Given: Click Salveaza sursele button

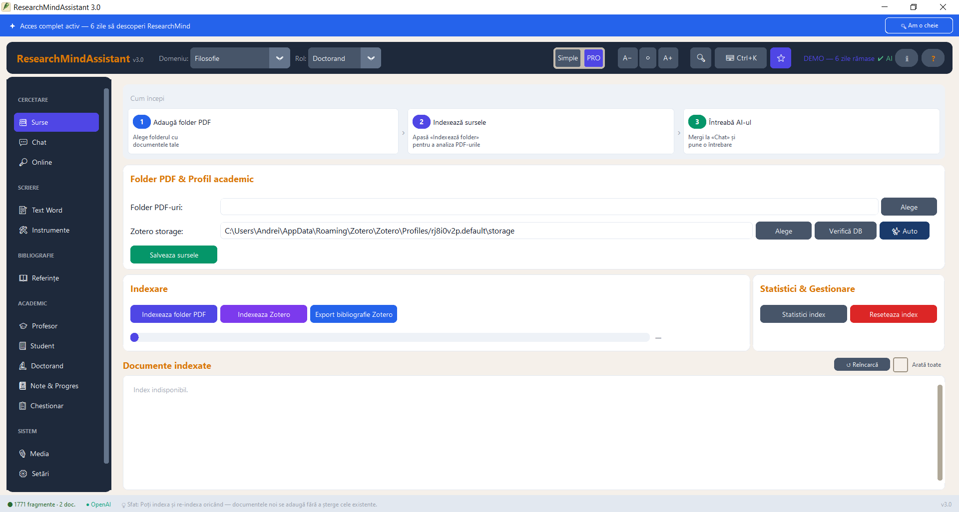Looking at the screenshot, I should tap(174, 255).
